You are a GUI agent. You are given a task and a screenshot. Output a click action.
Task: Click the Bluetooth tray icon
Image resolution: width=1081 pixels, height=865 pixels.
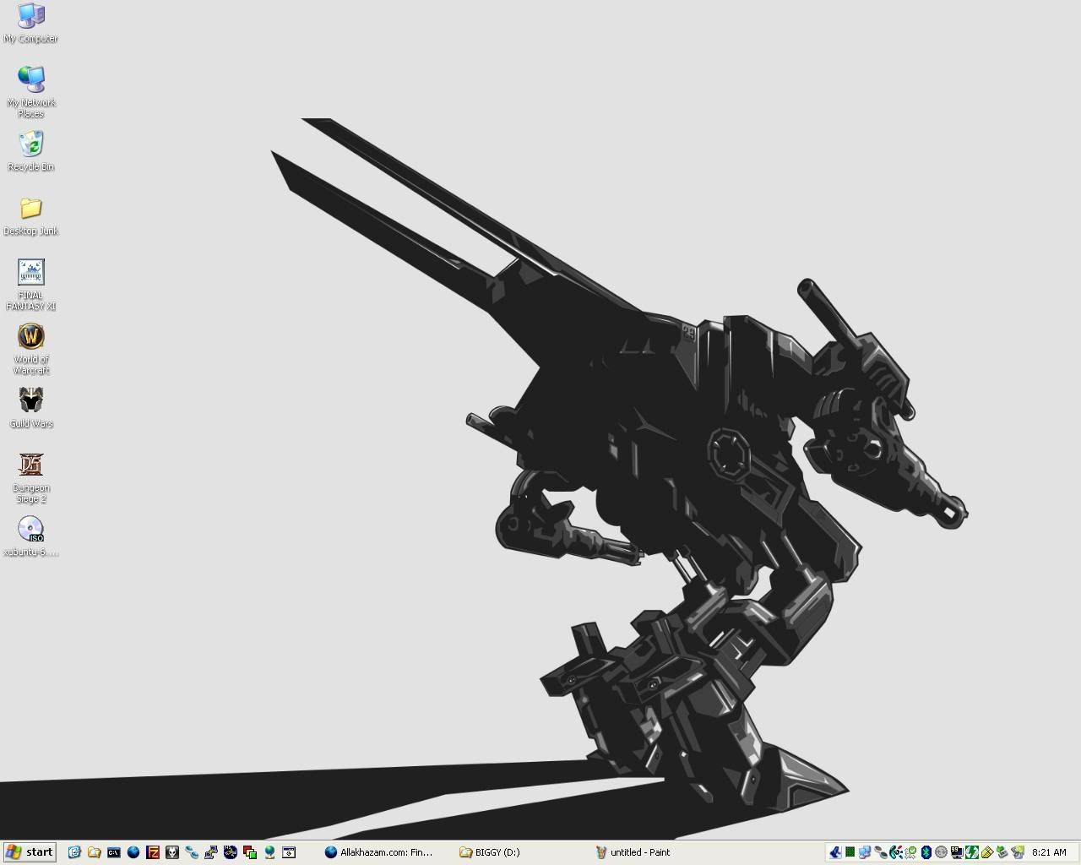tap(926, 852)
